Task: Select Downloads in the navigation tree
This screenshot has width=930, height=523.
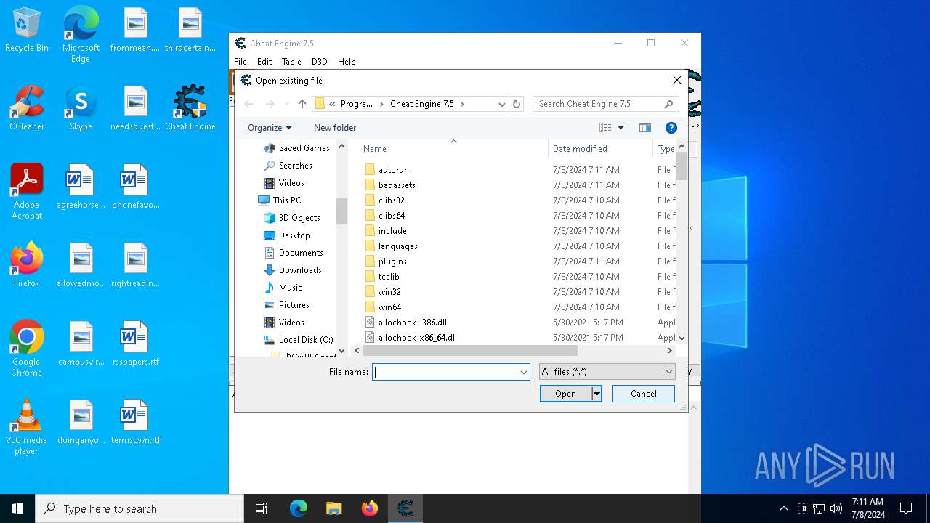Action: pyautogui.click(x=300, y=270)
